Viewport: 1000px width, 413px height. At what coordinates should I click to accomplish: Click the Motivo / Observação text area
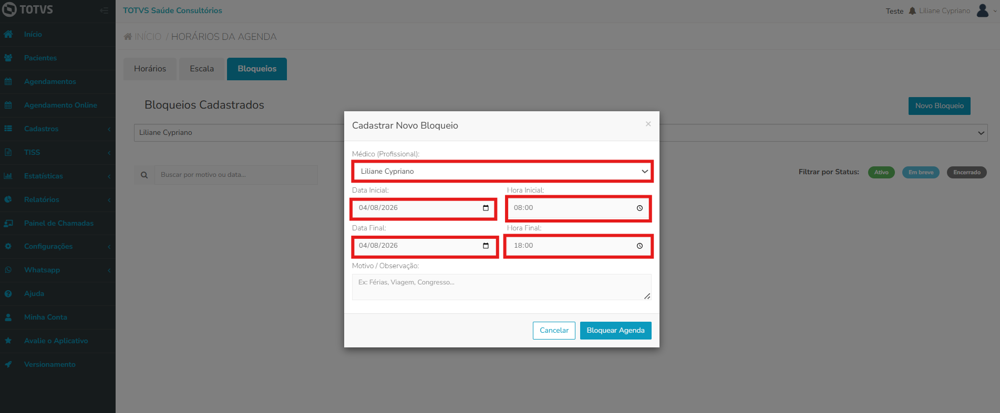pyautogui.click(x=502, y=287)
